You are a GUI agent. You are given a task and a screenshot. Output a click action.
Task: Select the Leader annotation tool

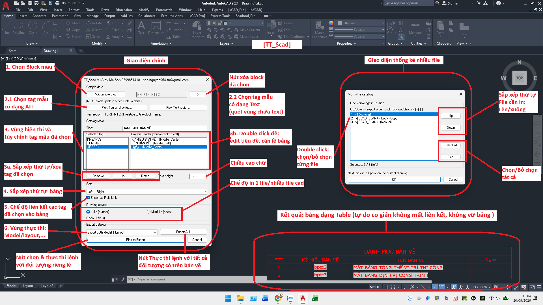point(174,30)
